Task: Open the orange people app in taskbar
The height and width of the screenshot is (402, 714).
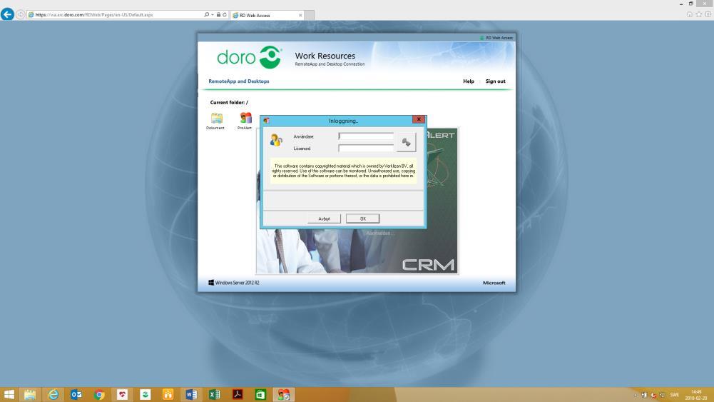Action: coord(168,394)
